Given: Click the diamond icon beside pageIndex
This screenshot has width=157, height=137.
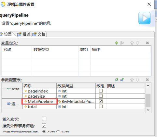Looking at the screenshot, I should click(26, 91).
